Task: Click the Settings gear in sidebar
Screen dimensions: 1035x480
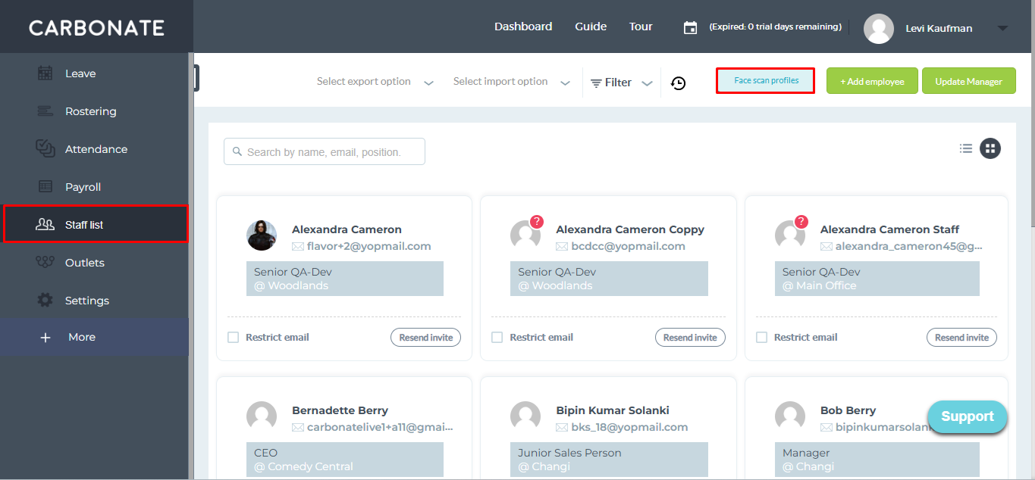Action: tap(45, 301)
